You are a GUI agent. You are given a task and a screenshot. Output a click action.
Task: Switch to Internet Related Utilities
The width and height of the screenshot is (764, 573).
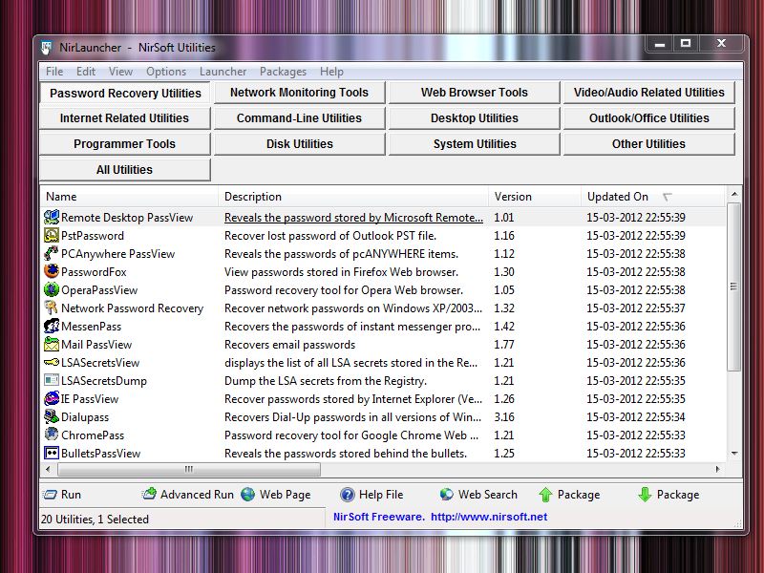(x=125, y=118)
